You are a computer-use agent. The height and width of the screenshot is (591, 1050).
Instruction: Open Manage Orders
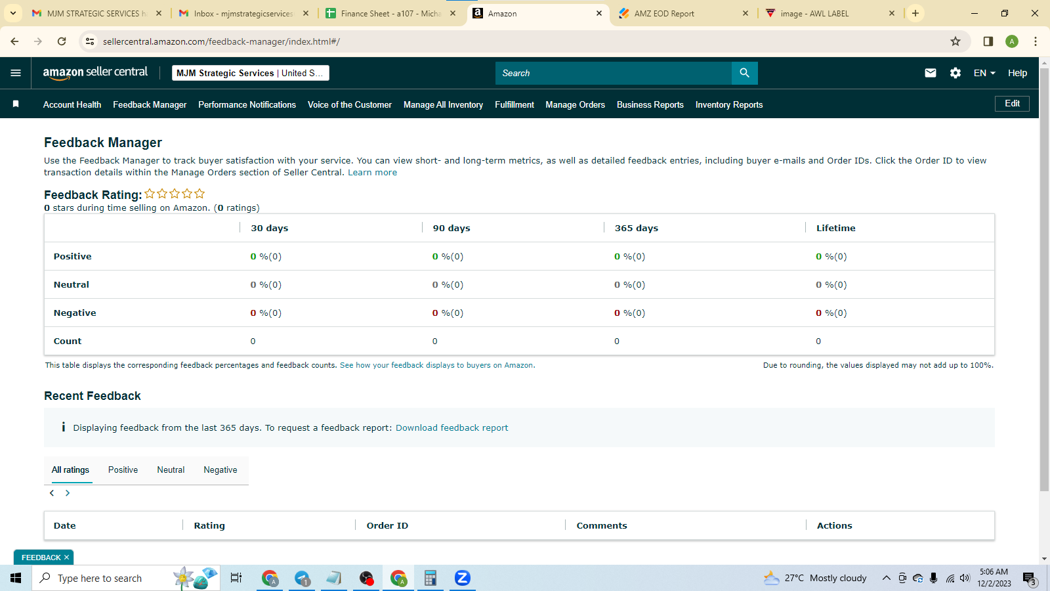coord(576,104)
